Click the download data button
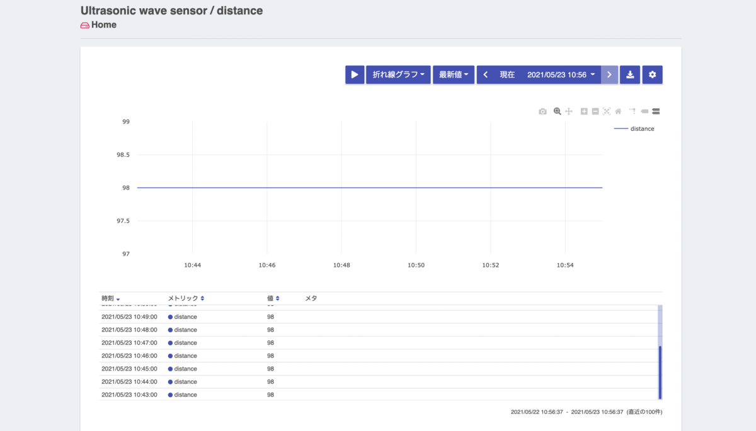 (630, 74)
